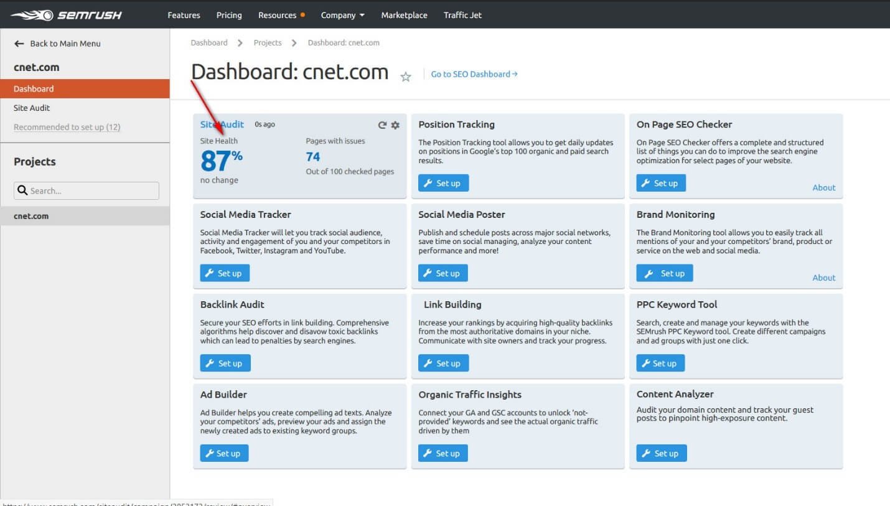The image size is (890, 506).
Task: Set up Link Building
Action: tap(443, 363)
